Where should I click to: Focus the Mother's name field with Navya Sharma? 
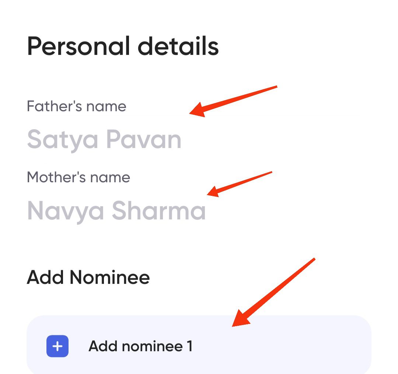[116, 211]
